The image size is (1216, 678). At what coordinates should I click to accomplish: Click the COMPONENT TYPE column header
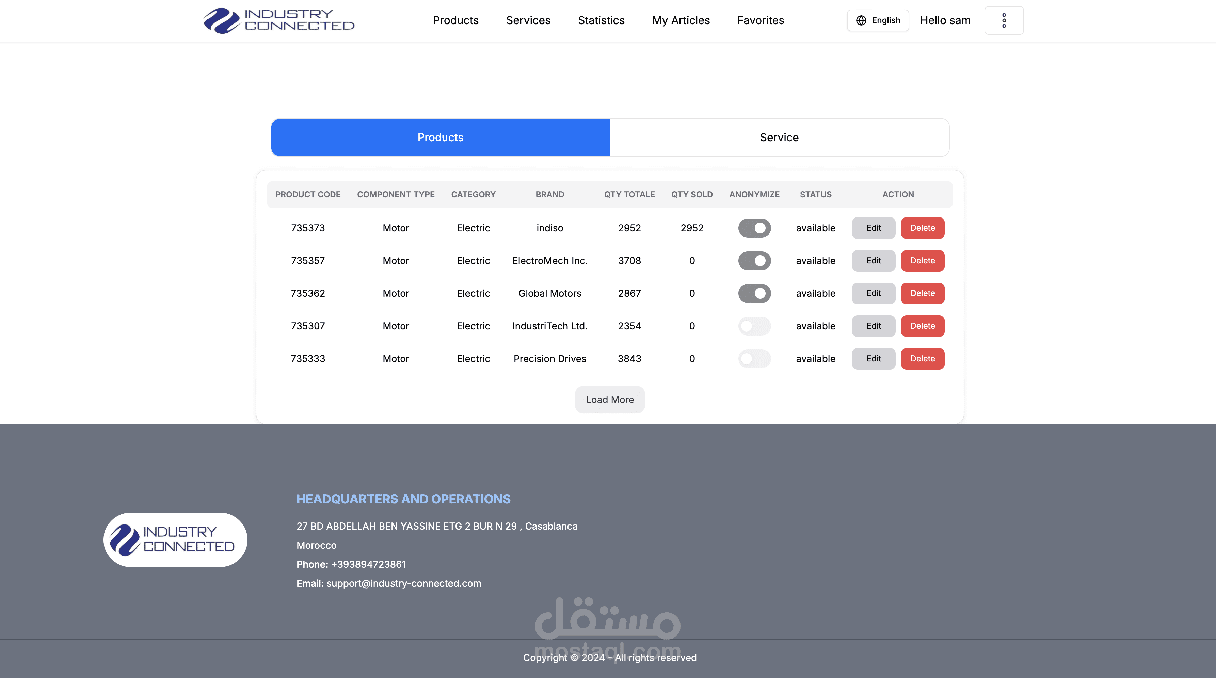pos(396,194)
